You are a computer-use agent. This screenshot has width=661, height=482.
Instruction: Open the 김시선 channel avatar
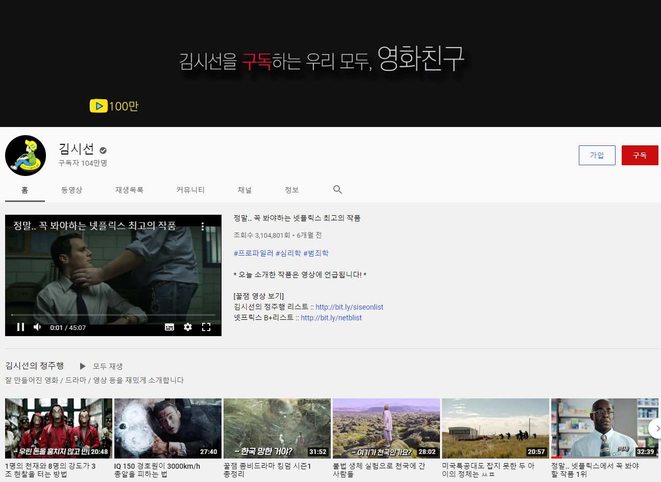[x=26, y=156]
